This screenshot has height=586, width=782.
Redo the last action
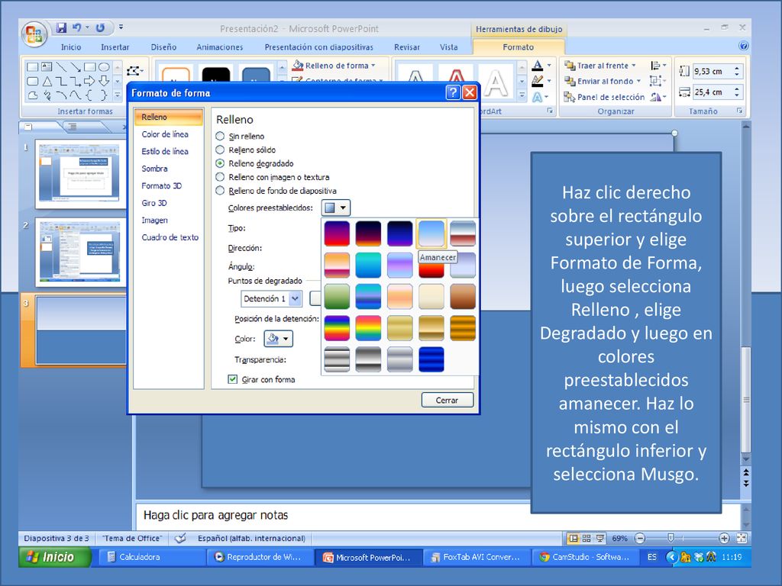pos(100,28)
